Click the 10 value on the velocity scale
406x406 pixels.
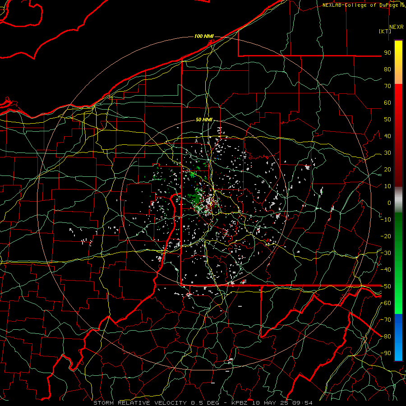click(x=388, y=186)
